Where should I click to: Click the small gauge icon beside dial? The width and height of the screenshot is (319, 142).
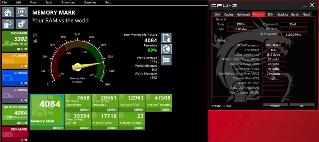click(35, 35)
